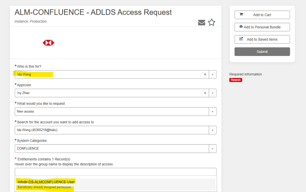Expand the Approver dropdown arrow
Viewport: 306px width, 192px height.
coord(213,93)
